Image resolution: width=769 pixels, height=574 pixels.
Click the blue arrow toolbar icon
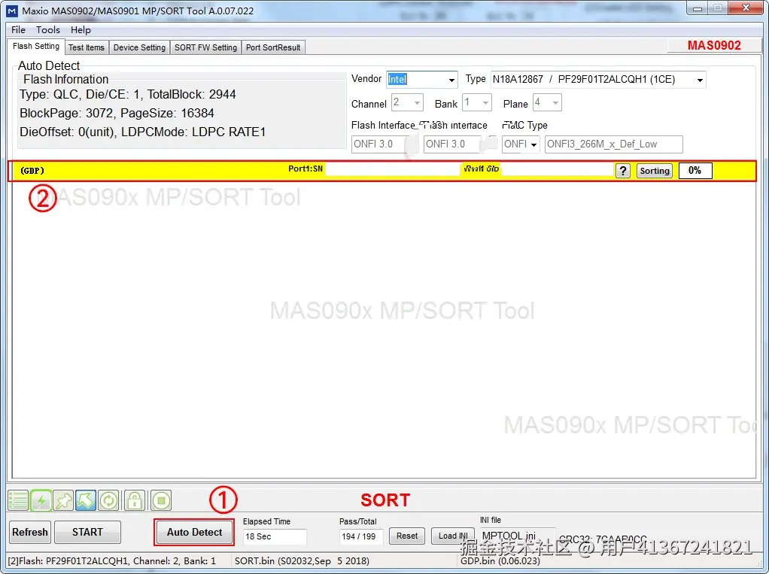tap(85, 500)
